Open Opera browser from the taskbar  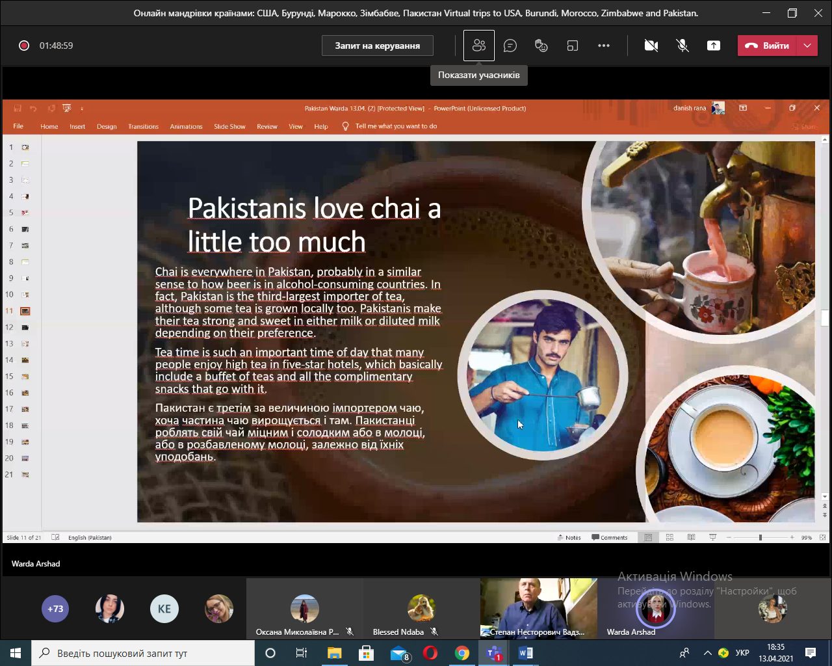tap(430, 653)
